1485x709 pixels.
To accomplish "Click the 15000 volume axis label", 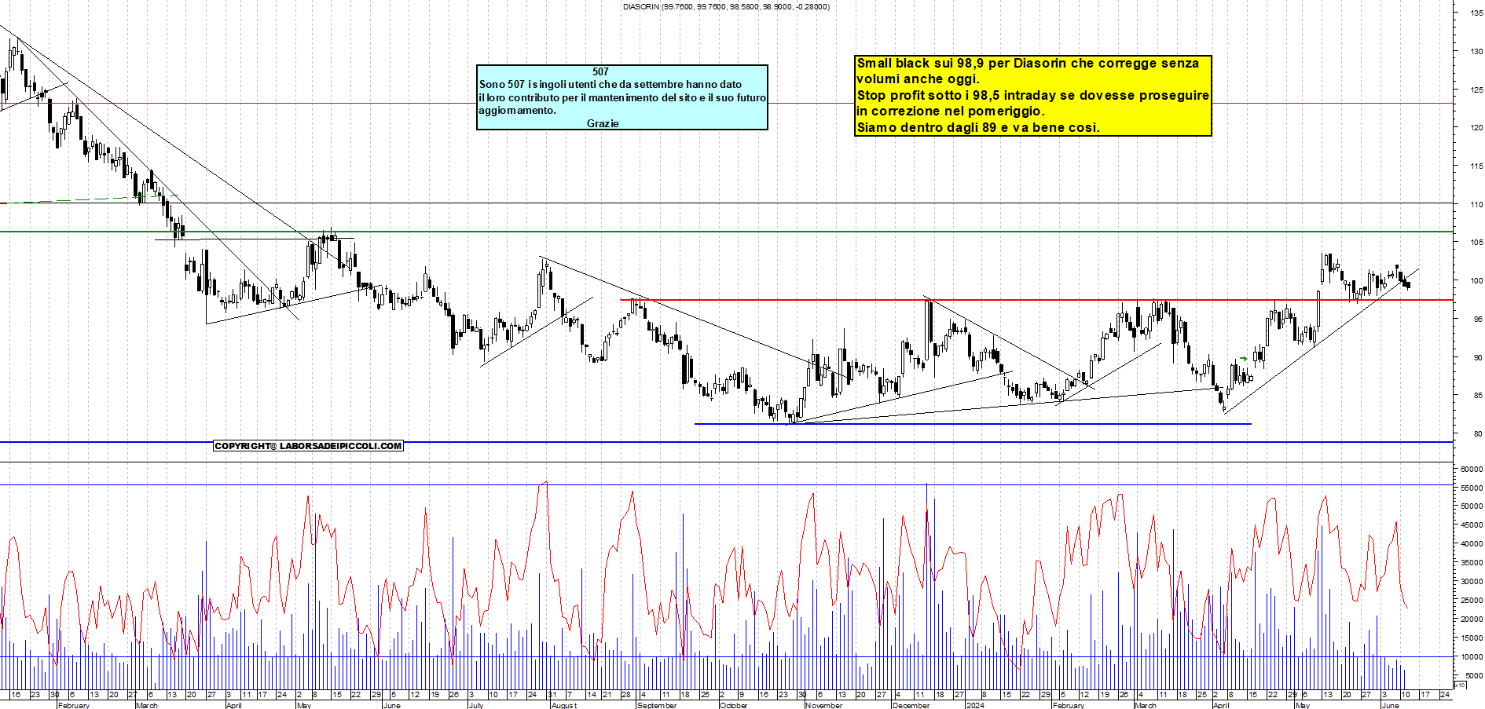I will [x=1472, y=638].
